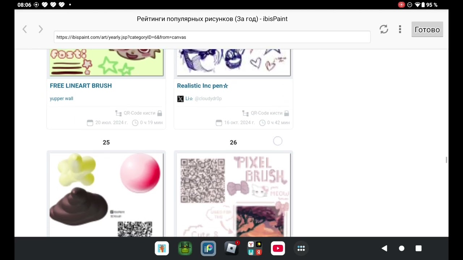Click the battery 95 % indicator
The width and height of the screenshot is (463, 260).
tap(429, 5)
